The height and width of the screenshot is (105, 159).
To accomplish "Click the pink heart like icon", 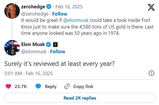I will pyautogui.click(x=8, y=86).
